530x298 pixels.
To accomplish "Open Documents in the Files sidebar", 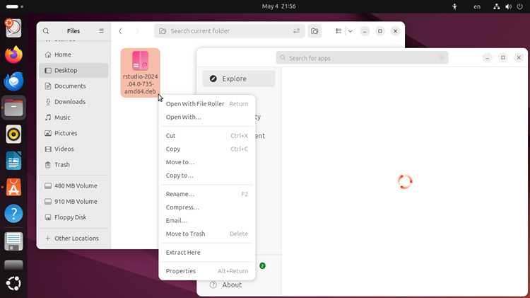I will (x=73, y=86).
